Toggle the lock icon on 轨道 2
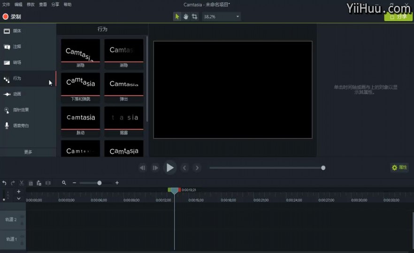The height and width of the screenshot is (253, 414). (22, 223)
